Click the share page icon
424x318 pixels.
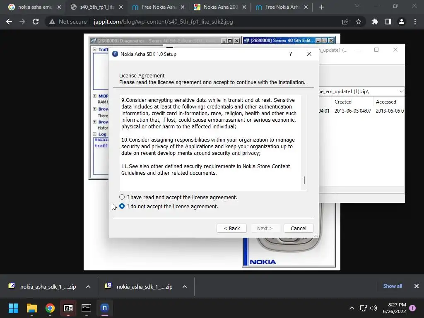point(345,22)
